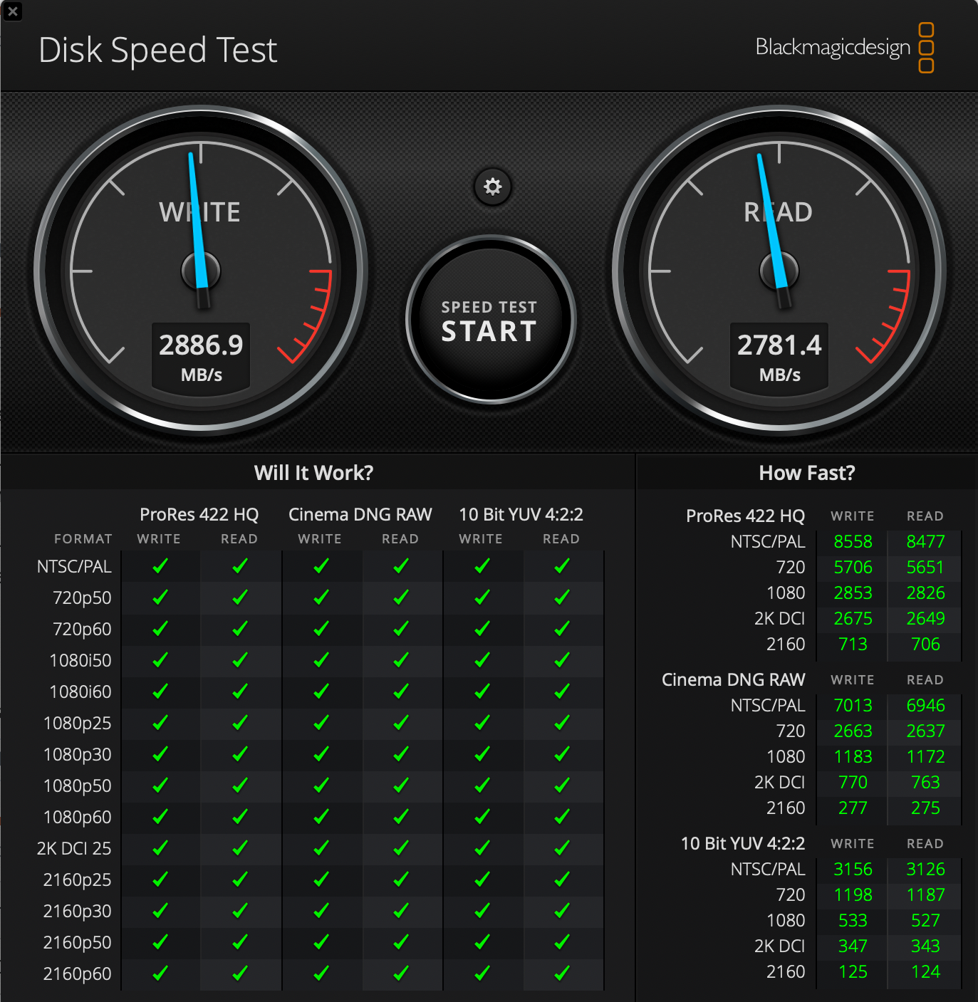Click the 1080p60 Cinema DNG RAW read checkmark

(x=401, y=817)
